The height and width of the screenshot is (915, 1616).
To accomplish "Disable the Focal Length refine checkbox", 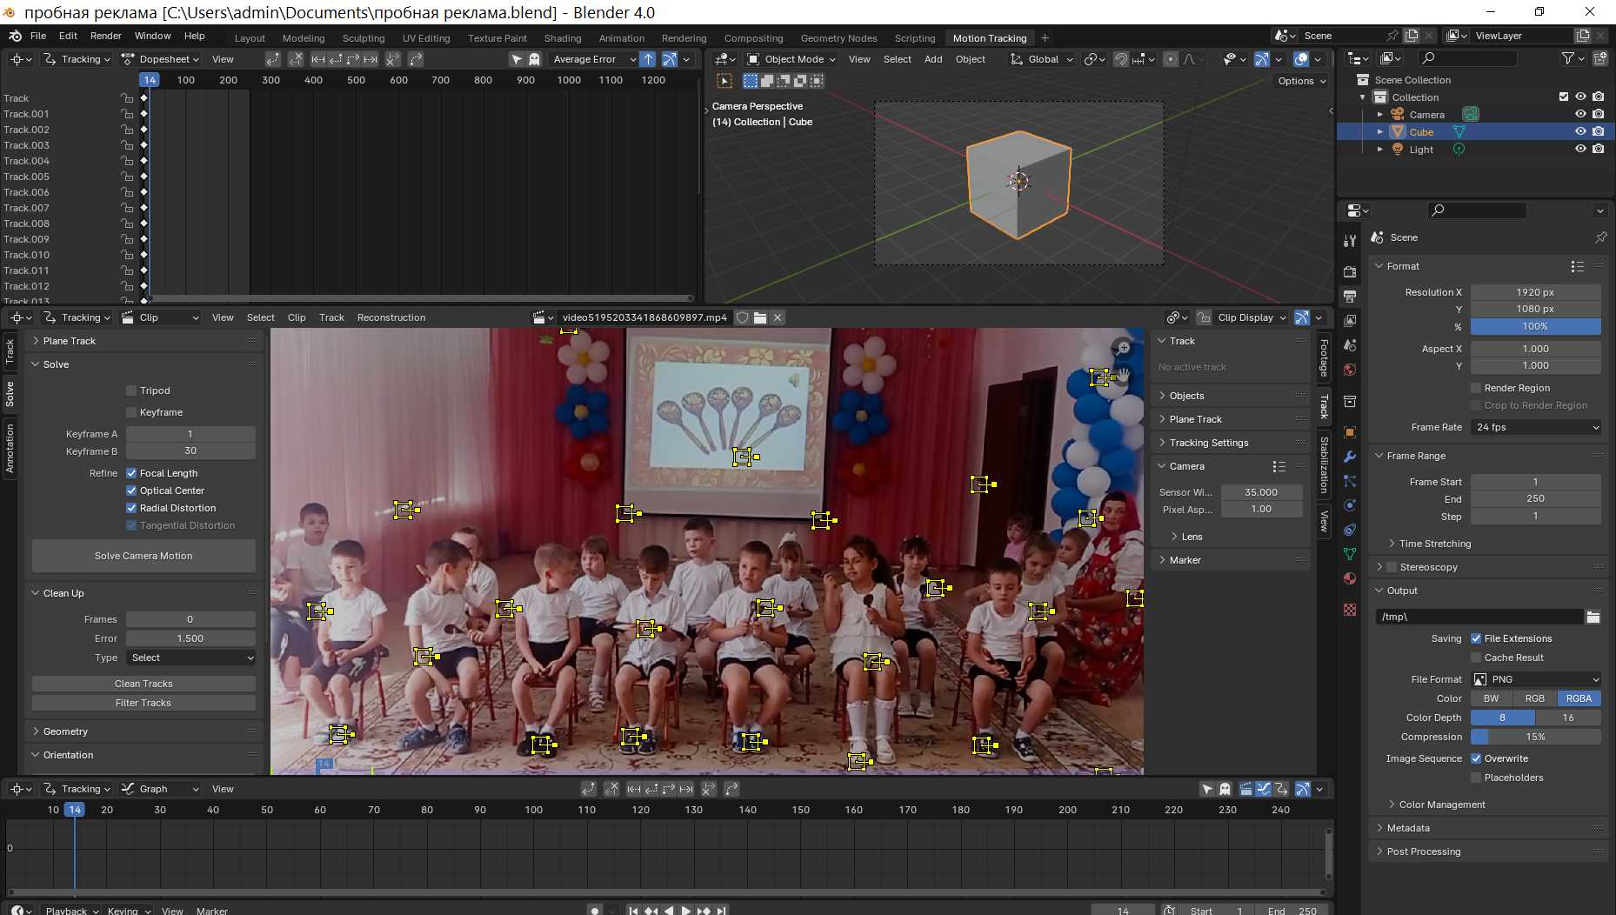I will pos(131,473).
